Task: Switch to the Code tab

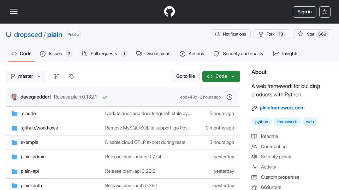Action: pos(22,53)
